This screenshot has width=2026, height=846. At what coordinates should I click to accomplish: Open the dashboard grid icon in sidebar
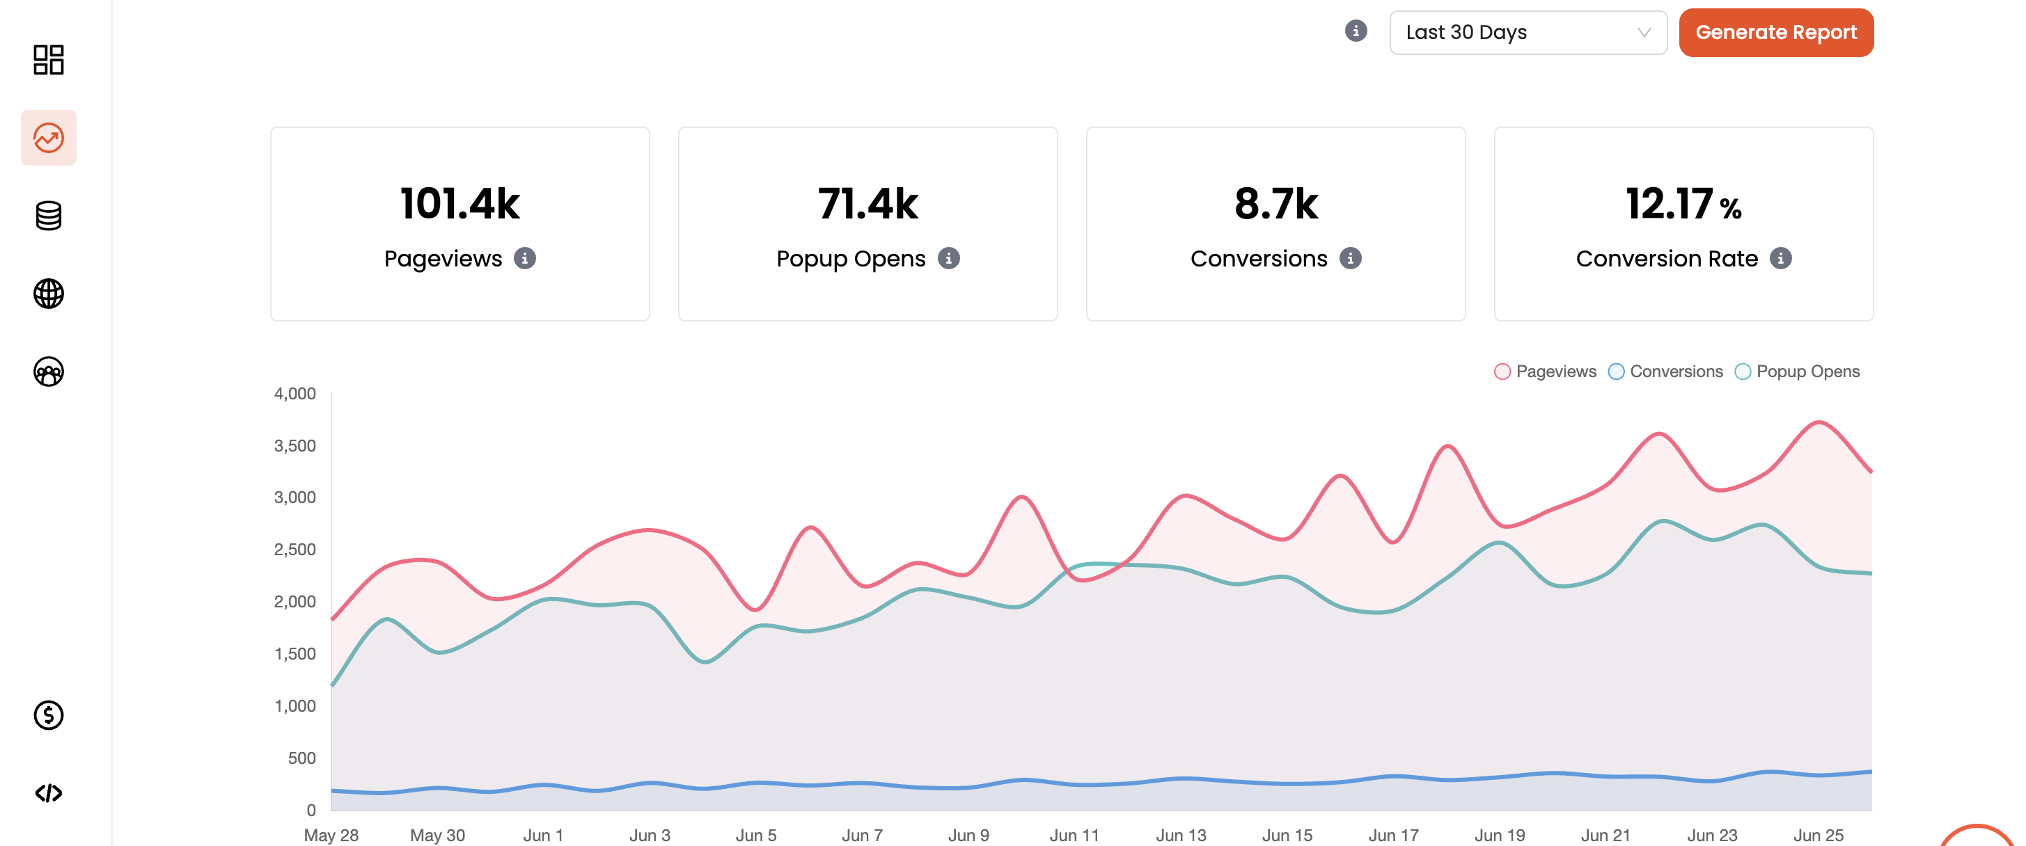click(49, 60)
